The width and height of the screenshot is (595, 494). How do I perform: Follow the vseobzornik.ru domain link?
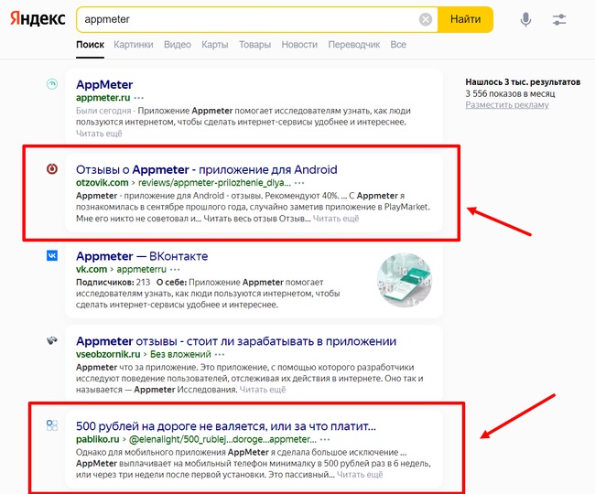(108, 354)
